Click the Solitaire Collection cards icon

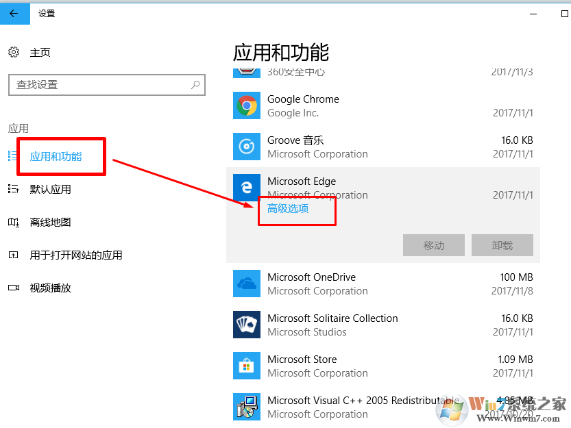[x=247, y=325]
